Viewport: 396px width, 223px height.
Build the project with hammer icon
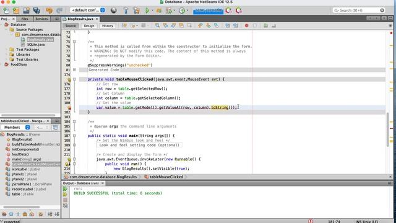pyautogui.click(x=126, y=11)
